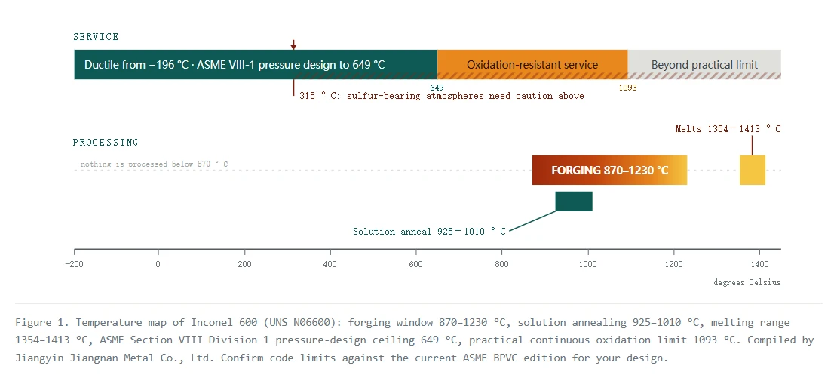Viewport: 837px width, 378px height.
Task: Click the 315 °C sulfur-bearing atmospheres caution note
Action: pos(441,96)
